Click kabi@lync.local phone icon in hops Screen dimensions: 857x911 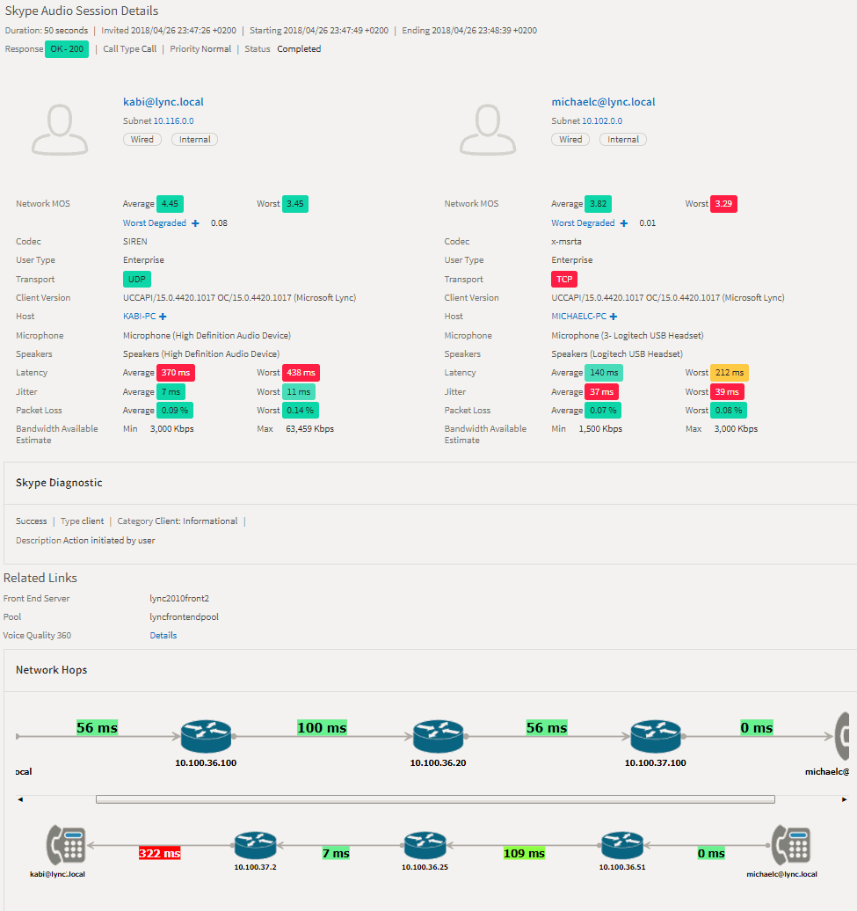pyautogui.click(x=66, y=845)
